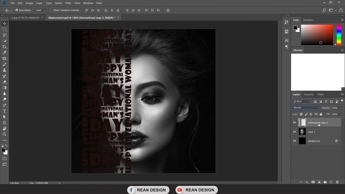
Task: Select the Quick Selection tool
Action: point(4,41)
